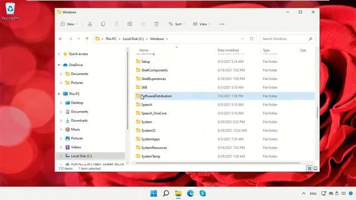Screen dimensions: 356x200
Task: Rename the selected item via toolbar icon
Action: [x=130, y=24]
